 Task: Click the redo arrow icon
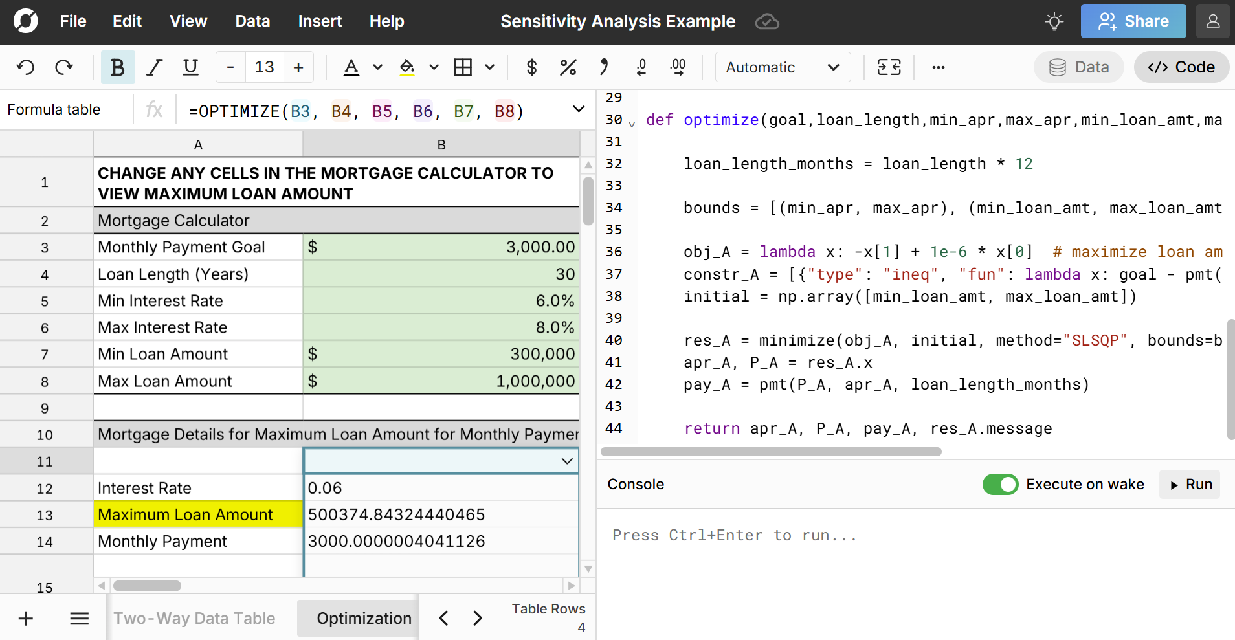63,67
